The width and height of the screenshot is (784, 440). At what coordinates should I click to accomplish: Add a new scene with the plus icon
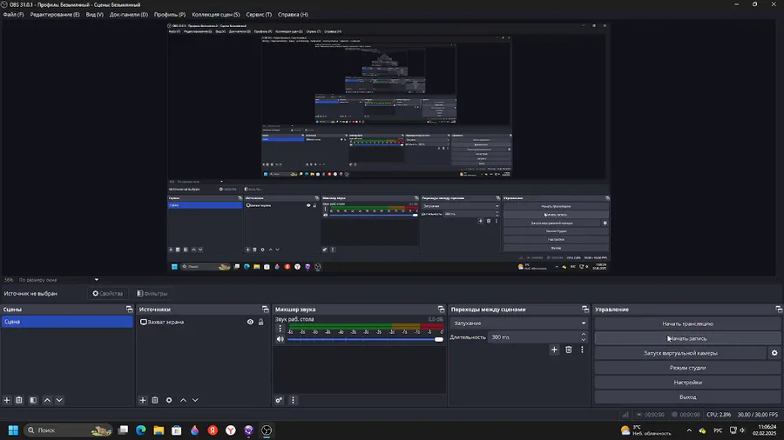coord(7,400)
